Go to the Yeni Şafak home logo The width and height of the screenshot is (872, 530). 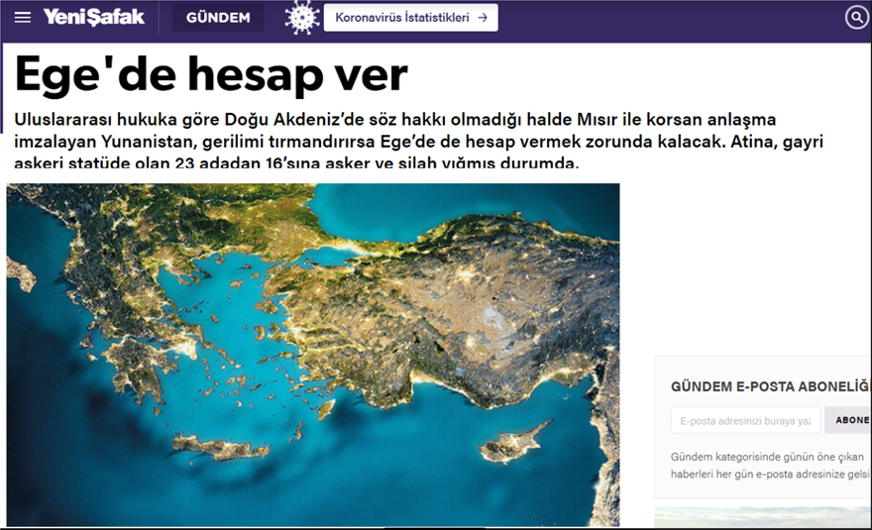pos(93,17)
